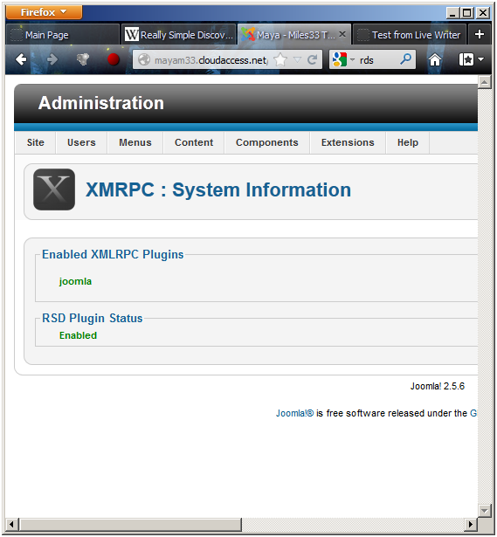Reload the page with the refresh icon
Image resolution: width=497 pixels, height=537 pixels.
point(312,60)
